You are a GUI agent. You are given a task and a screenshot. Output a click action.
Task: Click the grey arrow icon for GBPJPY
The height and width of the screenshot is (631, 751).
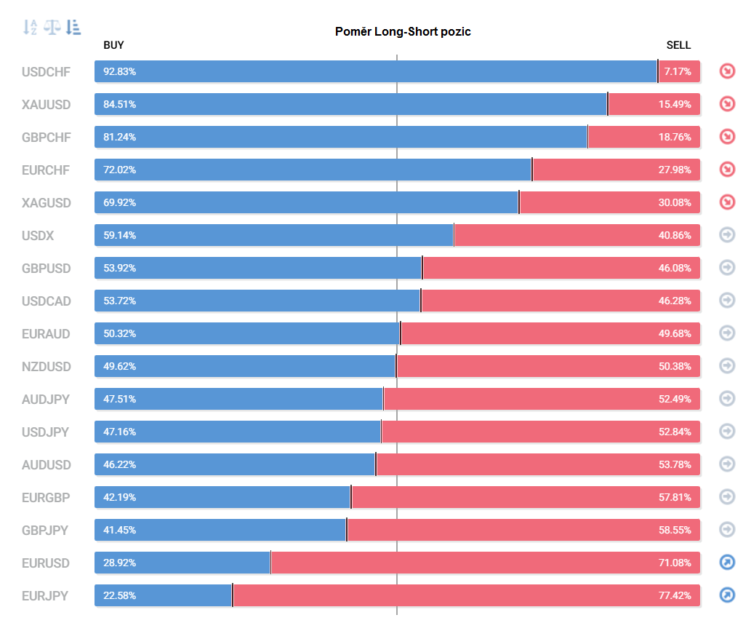[727, 530]
